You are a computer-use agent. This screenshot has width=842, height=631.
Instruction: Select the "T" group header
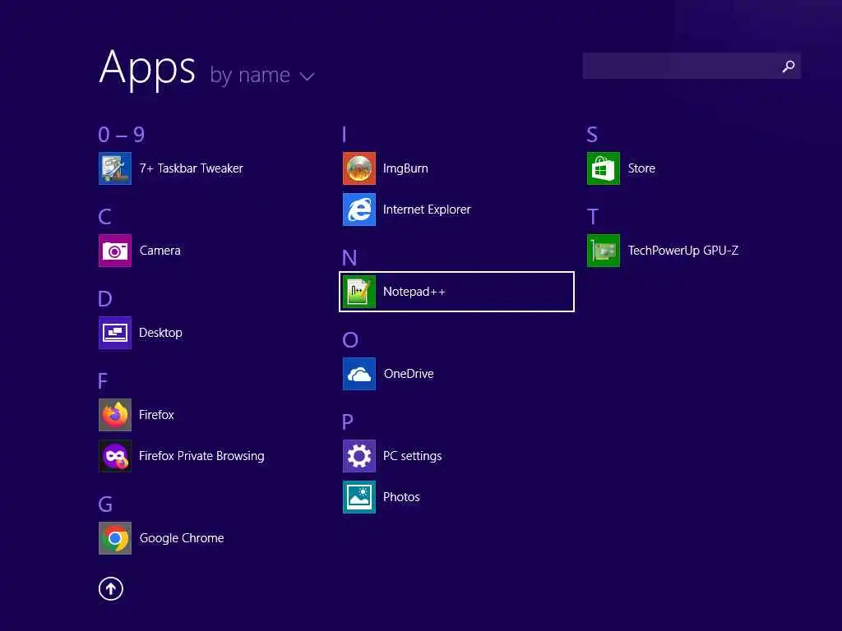coord(592,217)
